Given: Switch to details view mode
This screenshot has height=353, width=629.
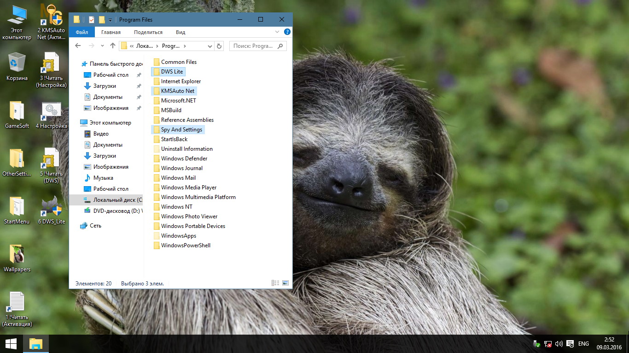Looking at the screenshot, I should [x=275, y=283].
